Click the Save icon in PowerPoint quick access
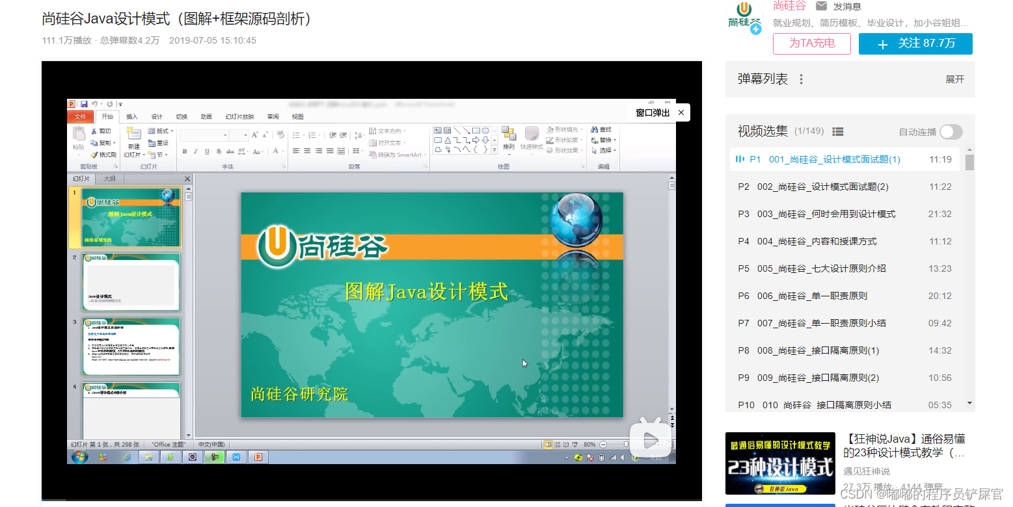The image size is (1013, 507). pyautogui.click(x=84, y=104)
